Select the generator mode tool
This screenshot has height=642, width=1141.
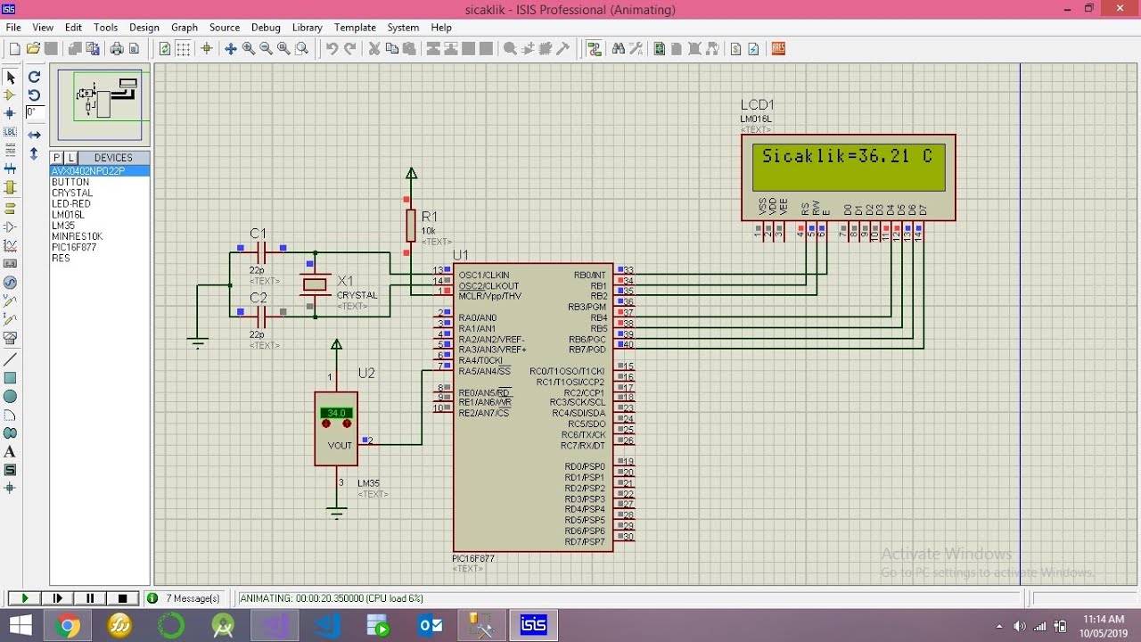click(11, 283)
